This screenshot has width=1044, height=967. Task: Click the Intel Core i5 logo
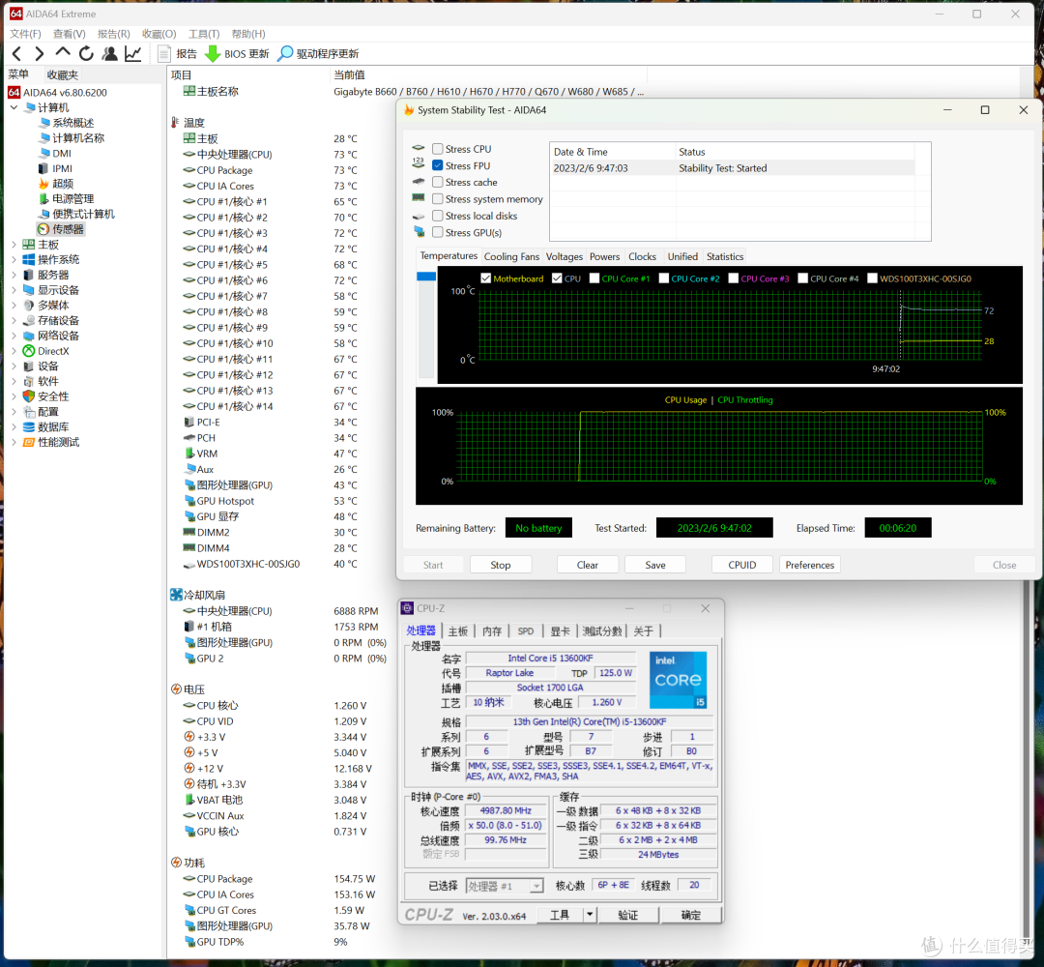[x=678, y=680]
